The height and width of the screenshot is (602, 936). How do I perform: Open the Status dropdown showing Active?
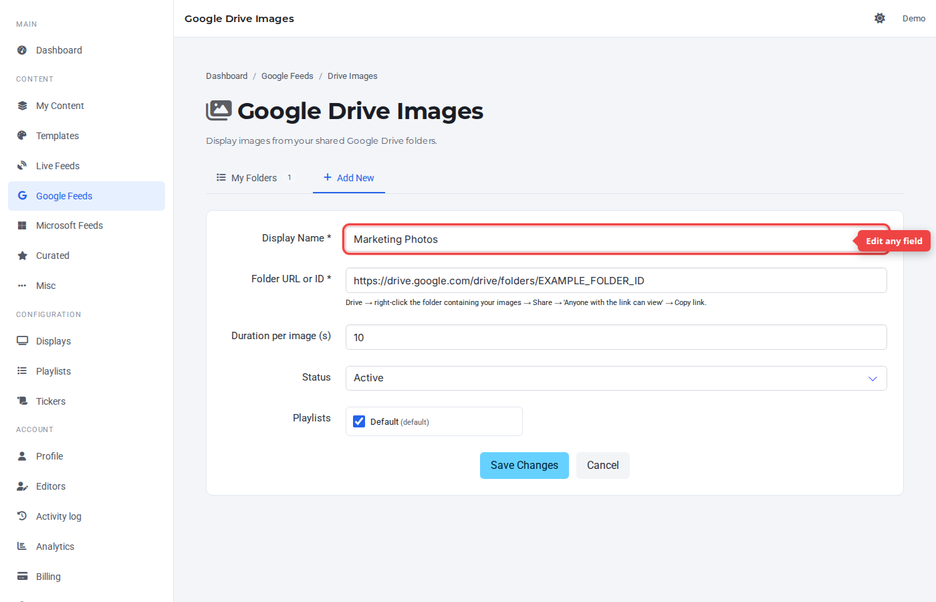[x=616, y=378]
